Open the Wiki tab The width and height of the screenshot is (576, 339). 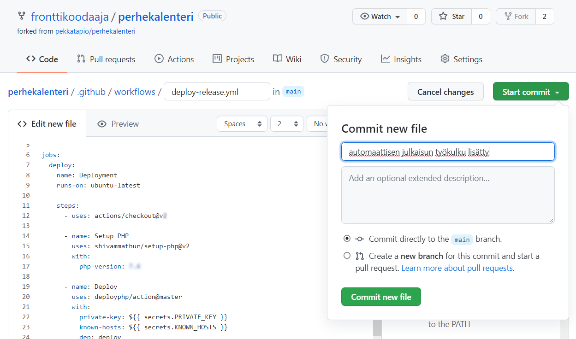coord(287,59)
